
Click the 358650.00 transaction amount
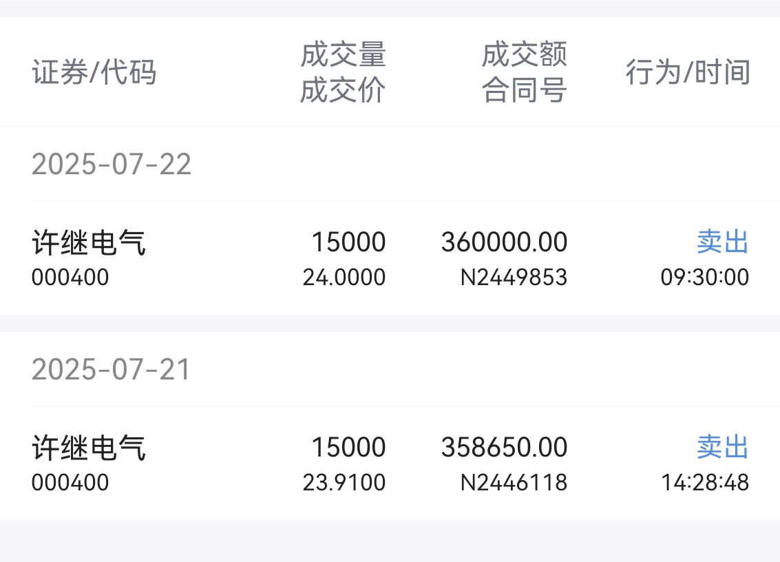tap(505, 447)
